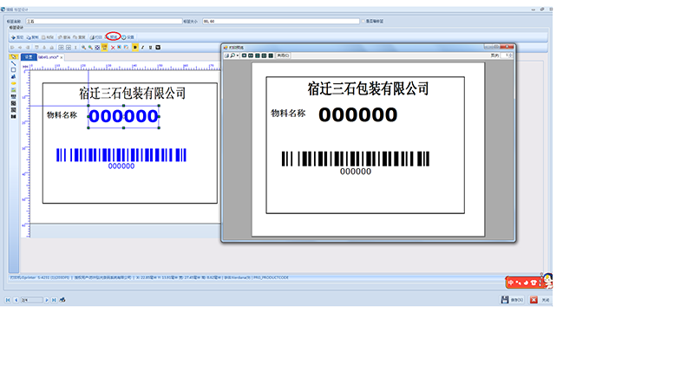The image size is (694, 390).
Task: Select the rectangle drawing tool
Action: point(13,70)
